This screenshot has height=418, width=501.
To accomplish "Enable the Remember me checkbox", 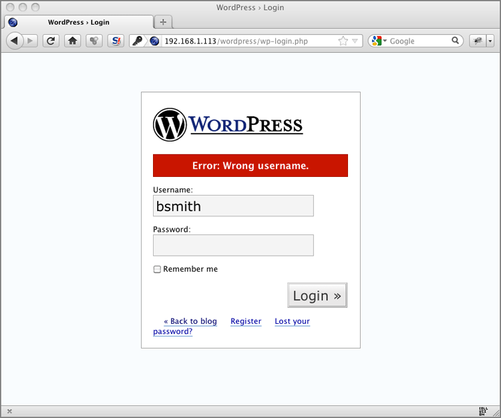I will (x=158, y=270).
